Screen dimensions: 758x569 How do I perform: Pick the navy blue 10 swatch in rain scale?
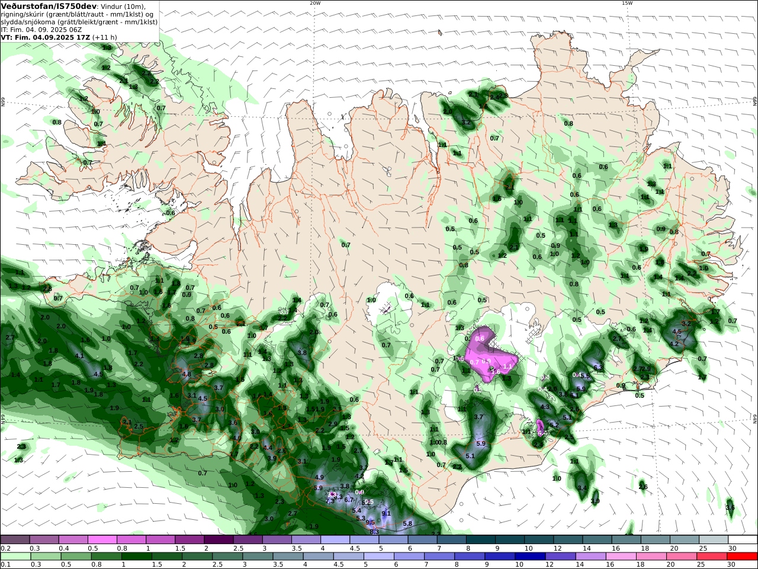(x=529, y=557)
